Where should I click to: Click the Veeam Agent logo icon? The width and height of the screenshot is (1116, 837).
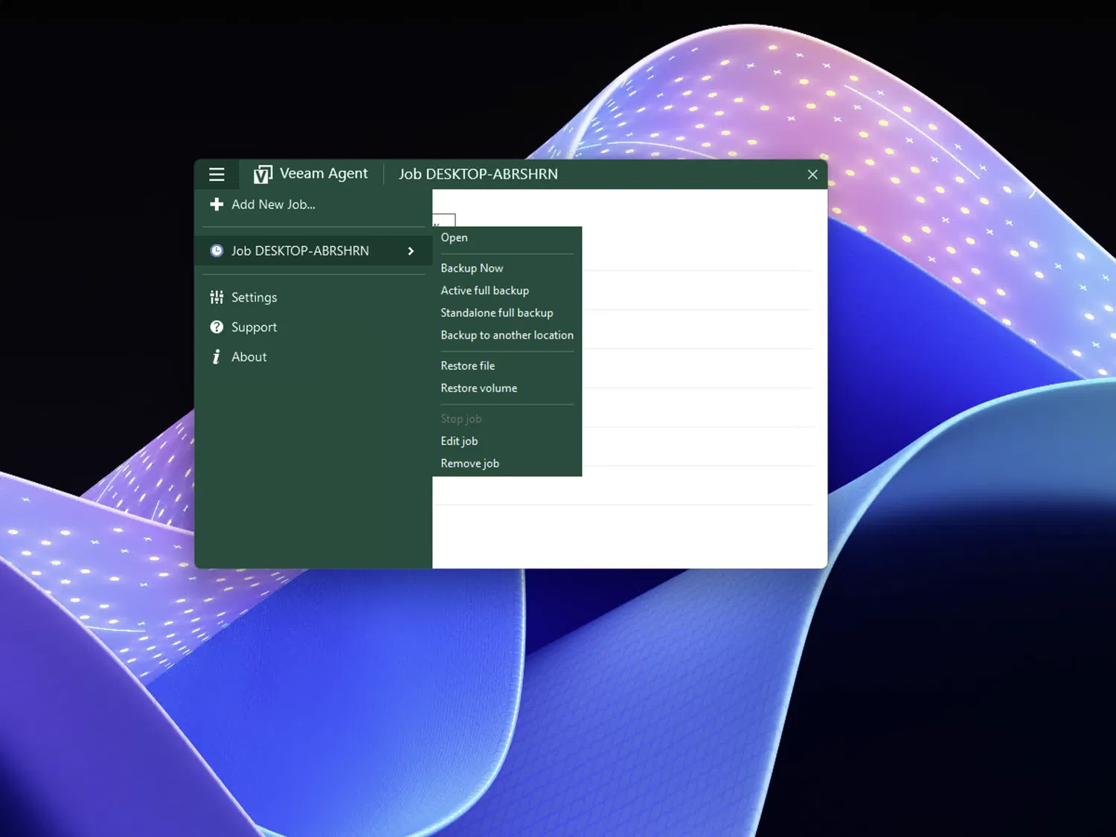(263, 174)
